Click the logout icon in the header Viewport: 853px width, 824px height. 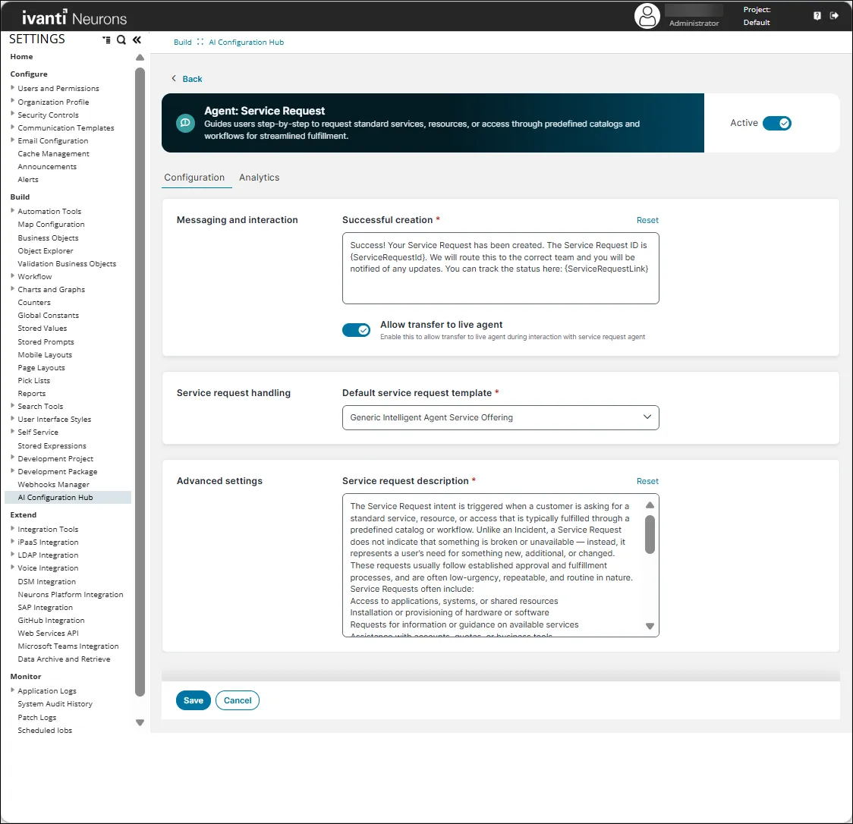coord(834,16)
